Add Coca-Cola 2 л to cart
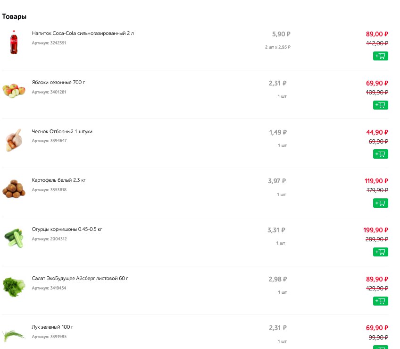 tap(380, 56)
